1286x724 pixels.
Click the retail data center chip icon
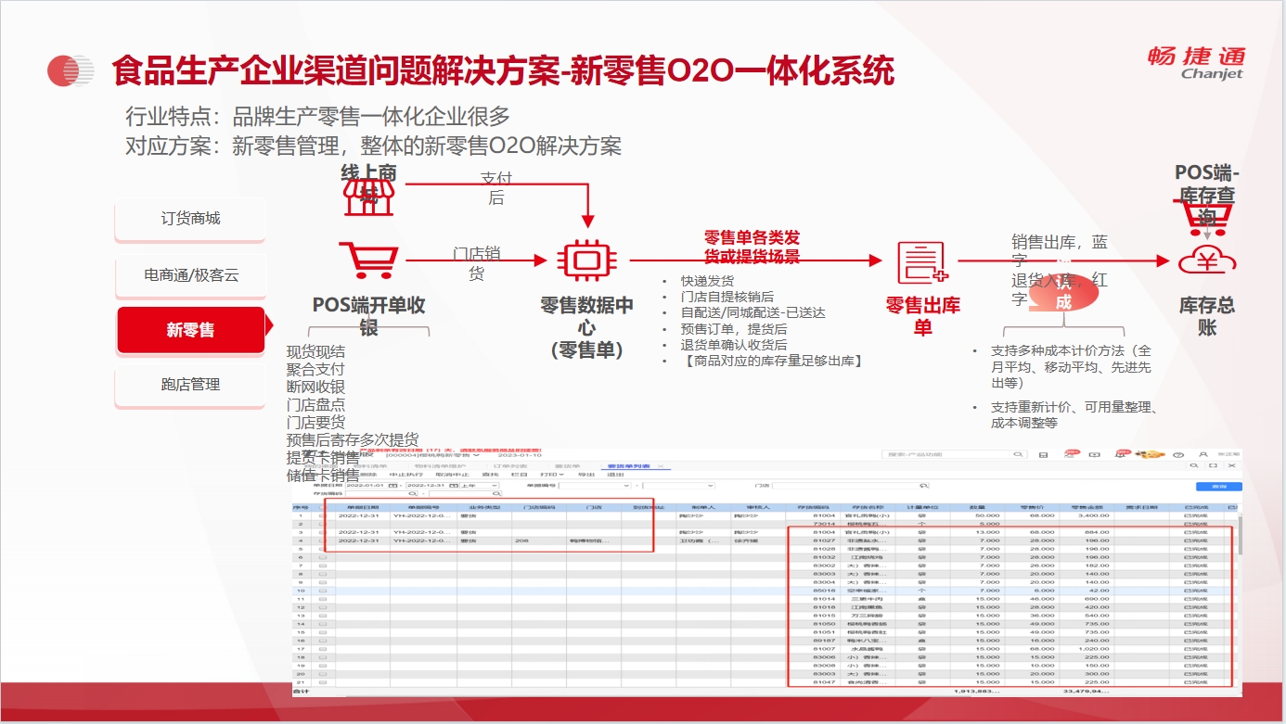coord(586,260)
